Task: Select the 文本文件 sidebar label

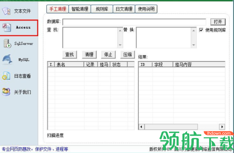Action: coord(22,11)
